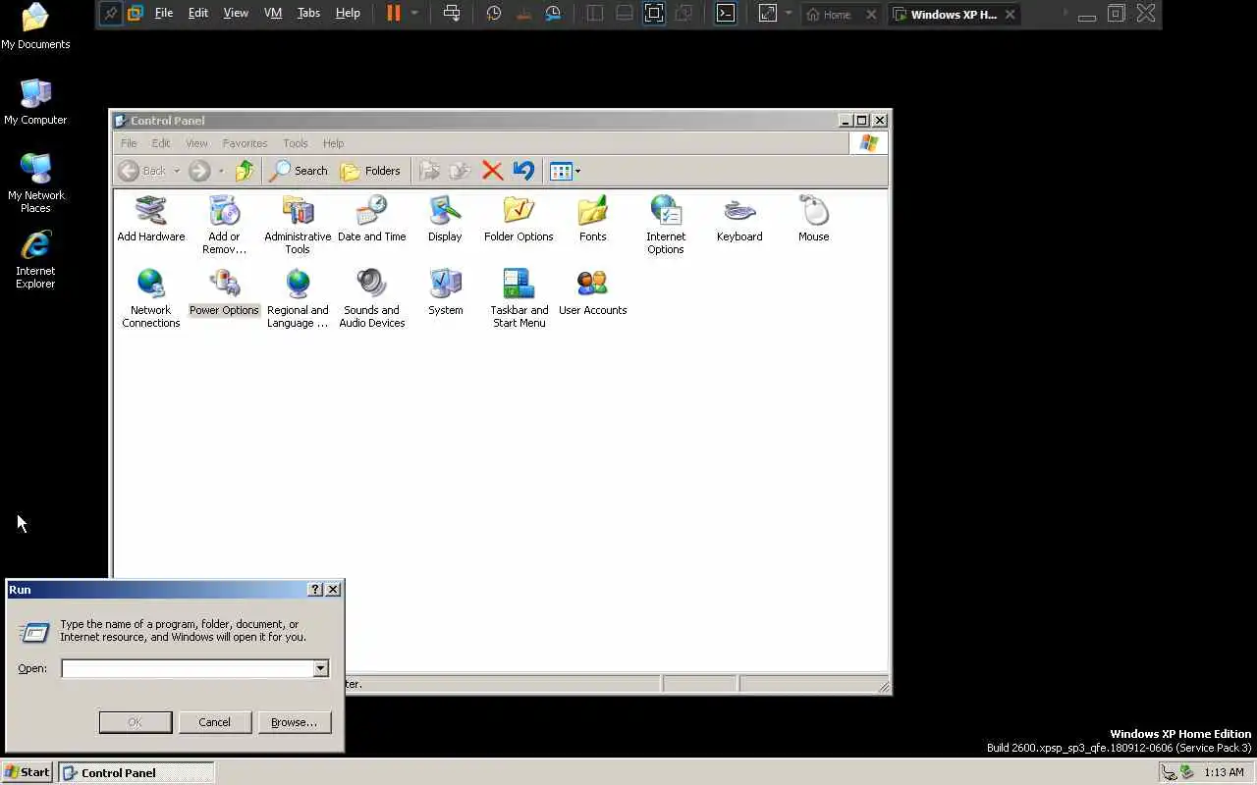Select the Mouse icon
Screen dimensions: 1257x785
tap(813, 219)
